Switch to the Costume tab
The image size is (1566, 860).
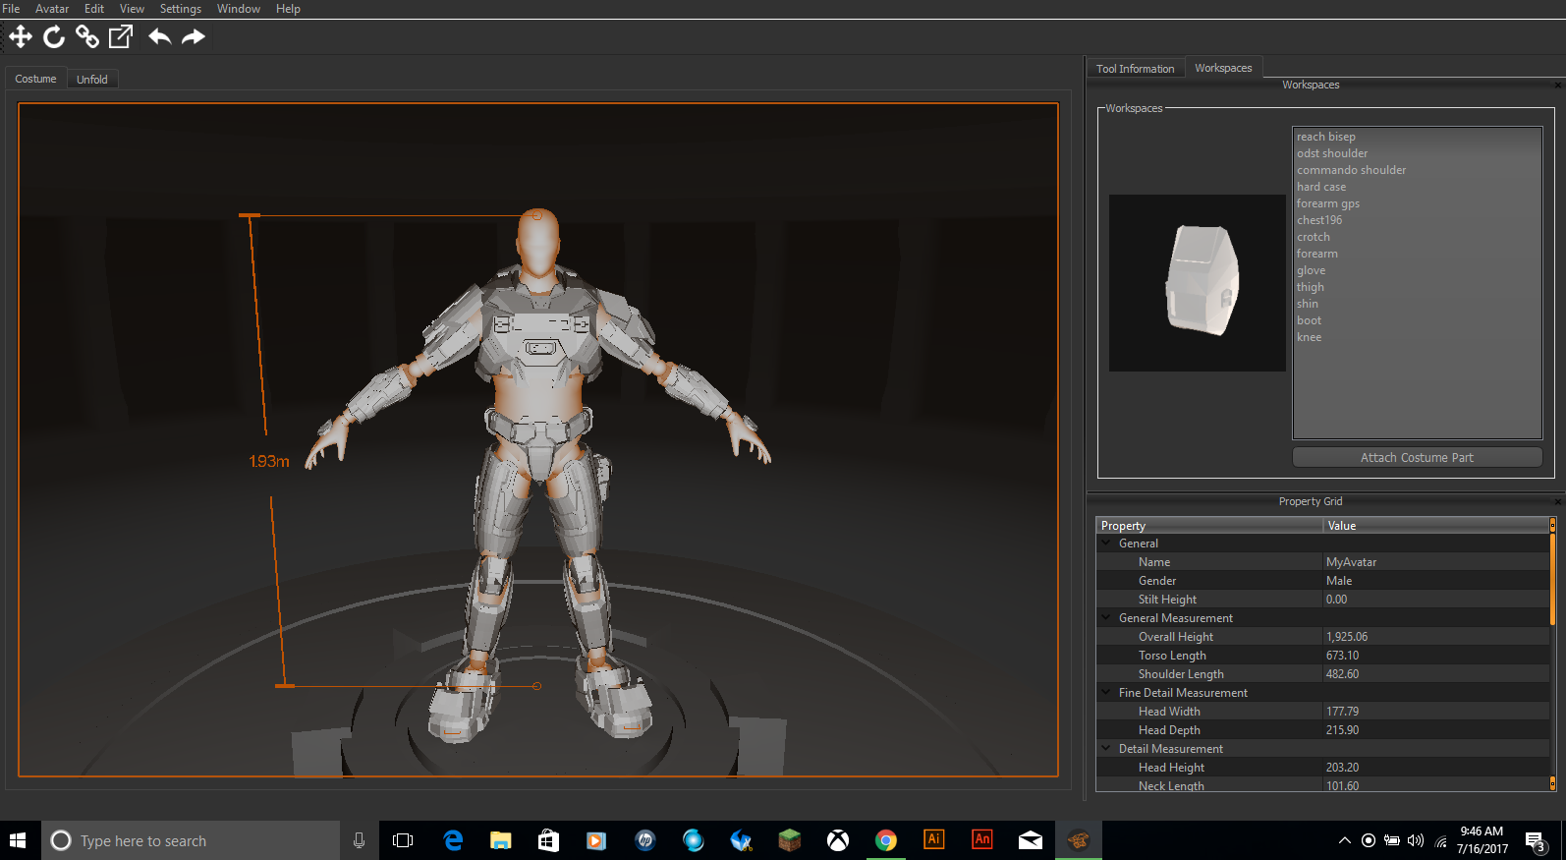pyautogui.click(x=35, y=79)
